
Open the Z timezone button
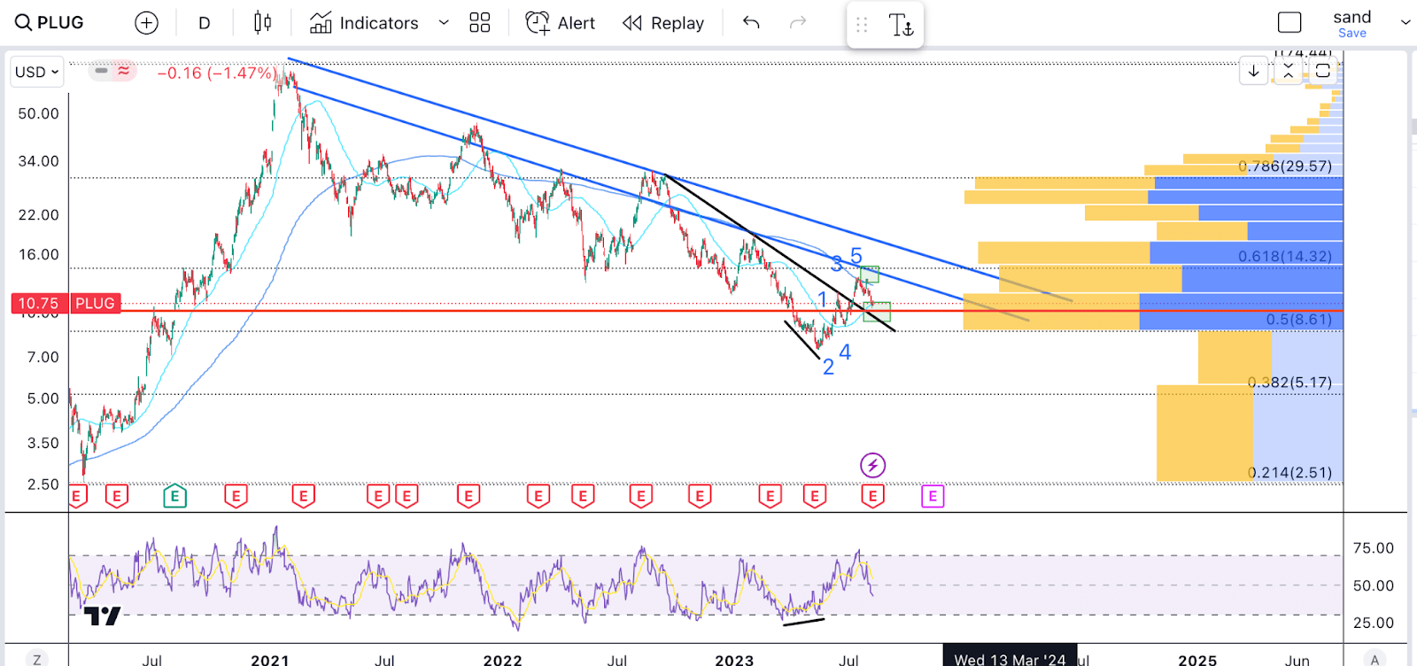(x=36, y=659)
